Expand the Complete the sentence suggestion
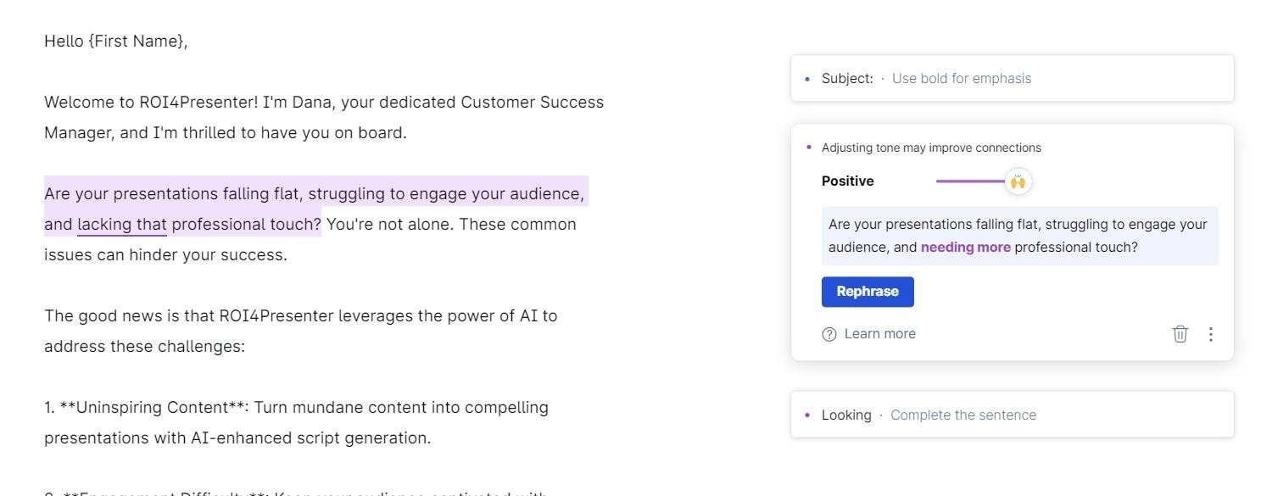 click(962, 415)
